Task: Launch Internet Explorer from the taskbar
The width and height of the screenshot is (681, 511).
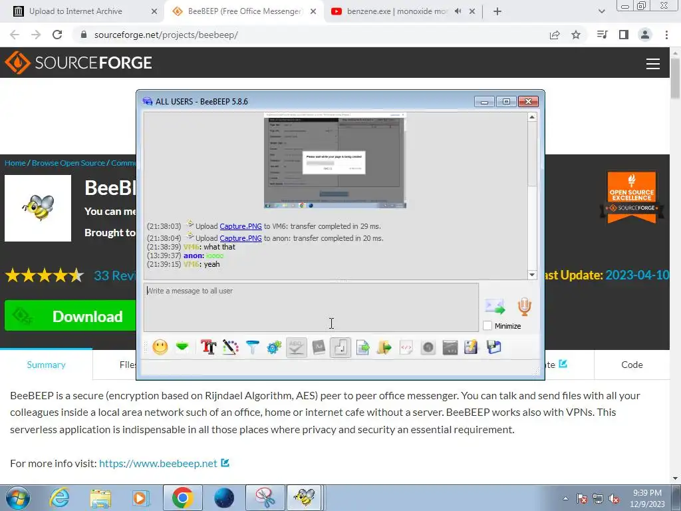Action: (x=59, y=498)
